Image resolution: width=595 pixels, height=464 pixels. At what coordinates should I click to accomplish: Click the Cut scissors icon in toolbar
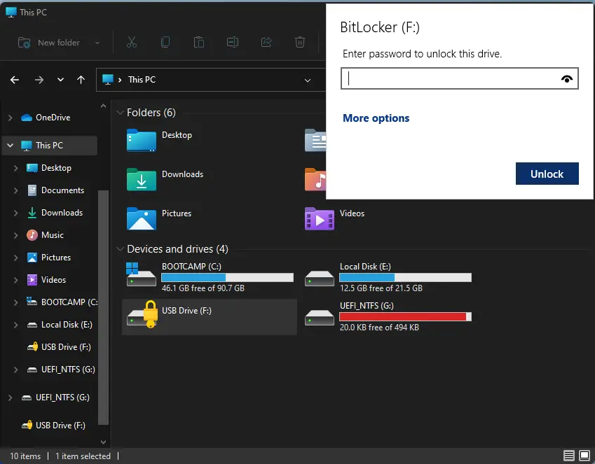131,42
